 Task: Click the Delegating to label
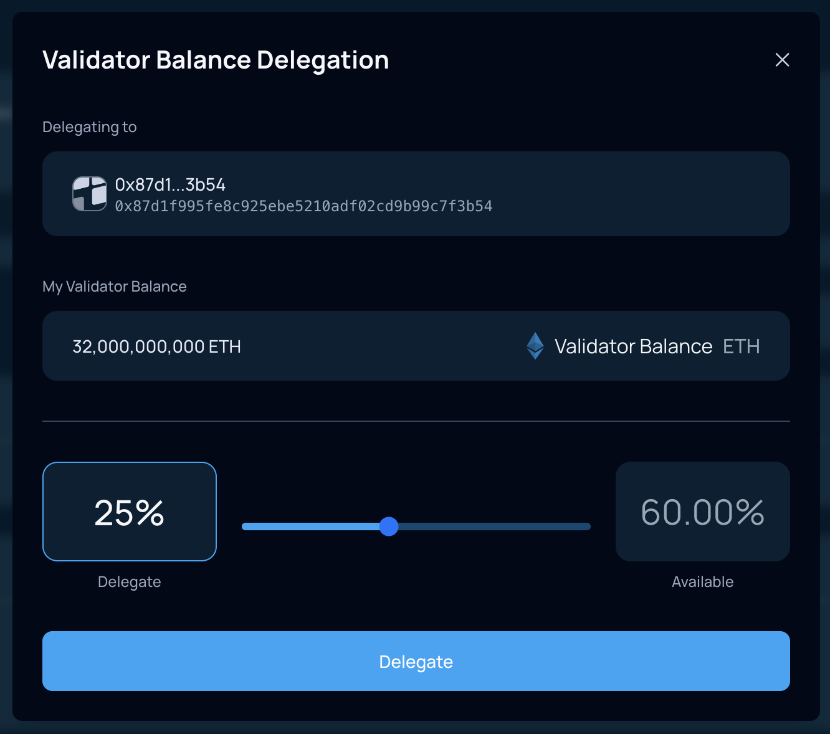[90, 127]
